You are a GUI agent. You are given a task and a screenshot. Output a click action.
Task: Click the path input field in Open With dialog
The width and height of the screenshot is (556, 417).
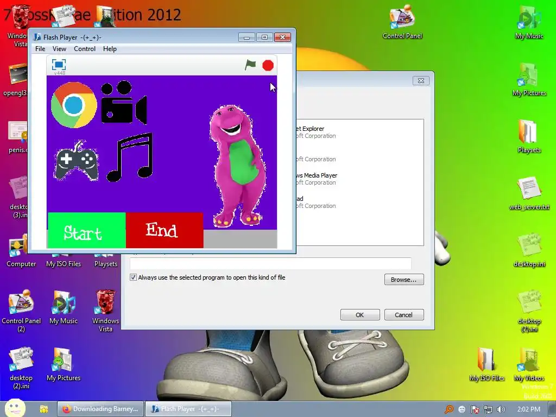[x=270, y=263]
